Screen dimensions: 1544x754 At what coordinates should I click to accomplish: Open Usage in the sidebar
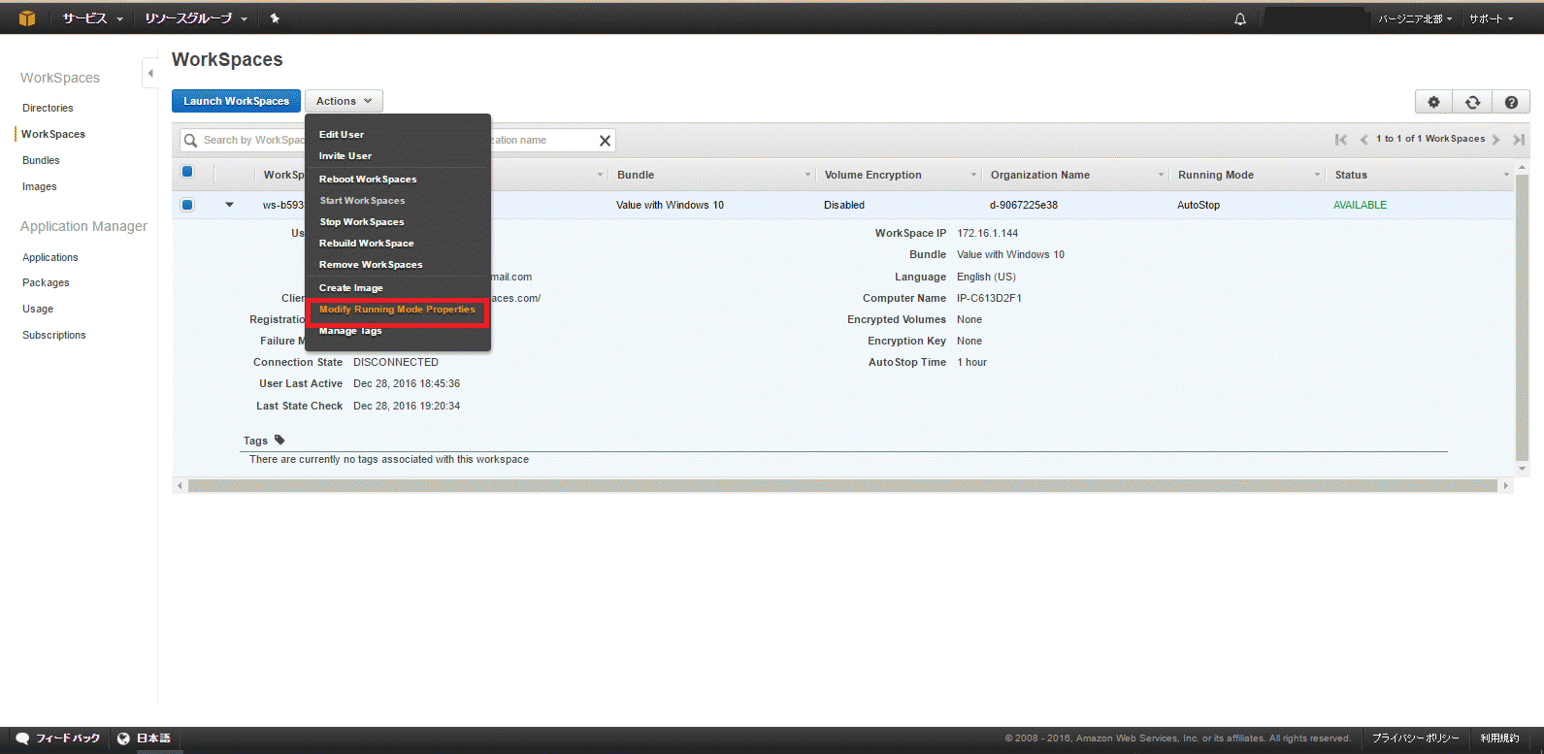point(38,309)
